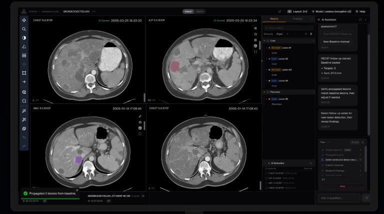Expand Lesion #1 row
Viewport: 384px width, 214px height.
[x=266, y=48]
